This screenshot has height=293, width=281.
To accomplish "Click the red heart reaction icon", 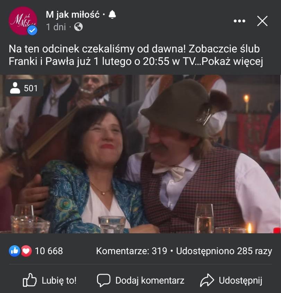I will pos(26,251).
